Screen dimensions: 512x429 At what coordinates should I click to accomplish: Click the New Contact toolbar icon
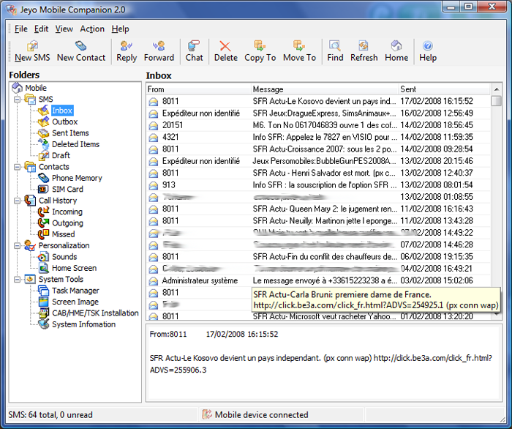point(80,46)
